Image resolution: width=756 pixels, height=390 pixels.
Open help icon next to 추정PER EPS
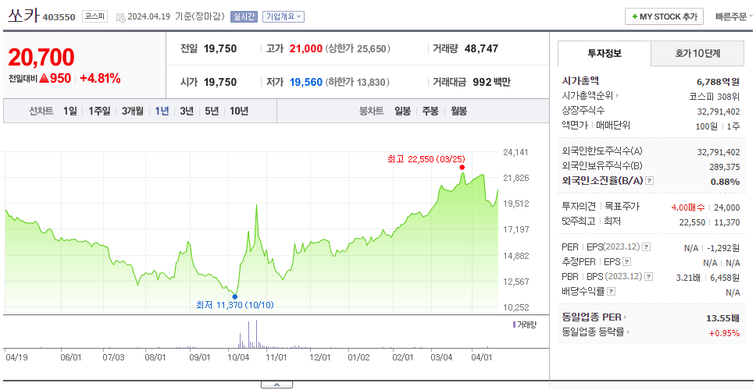click(627, 262)
